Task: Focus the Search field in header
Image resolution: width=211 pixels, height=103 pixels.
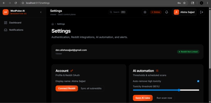Action: pyautogui.click(x=118, y=12)
